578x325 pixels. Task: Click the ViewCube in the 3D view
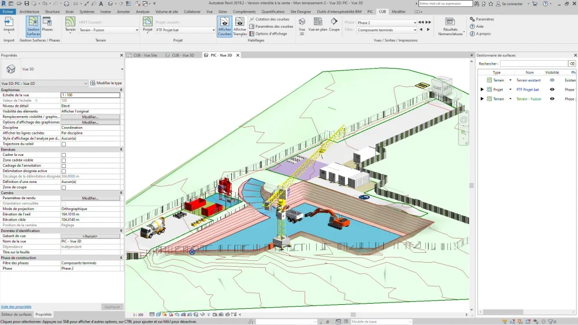coord(442,87)
